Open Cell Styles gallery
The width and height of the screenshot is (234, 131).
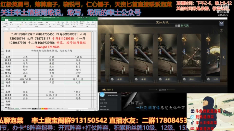click(67, 23)
